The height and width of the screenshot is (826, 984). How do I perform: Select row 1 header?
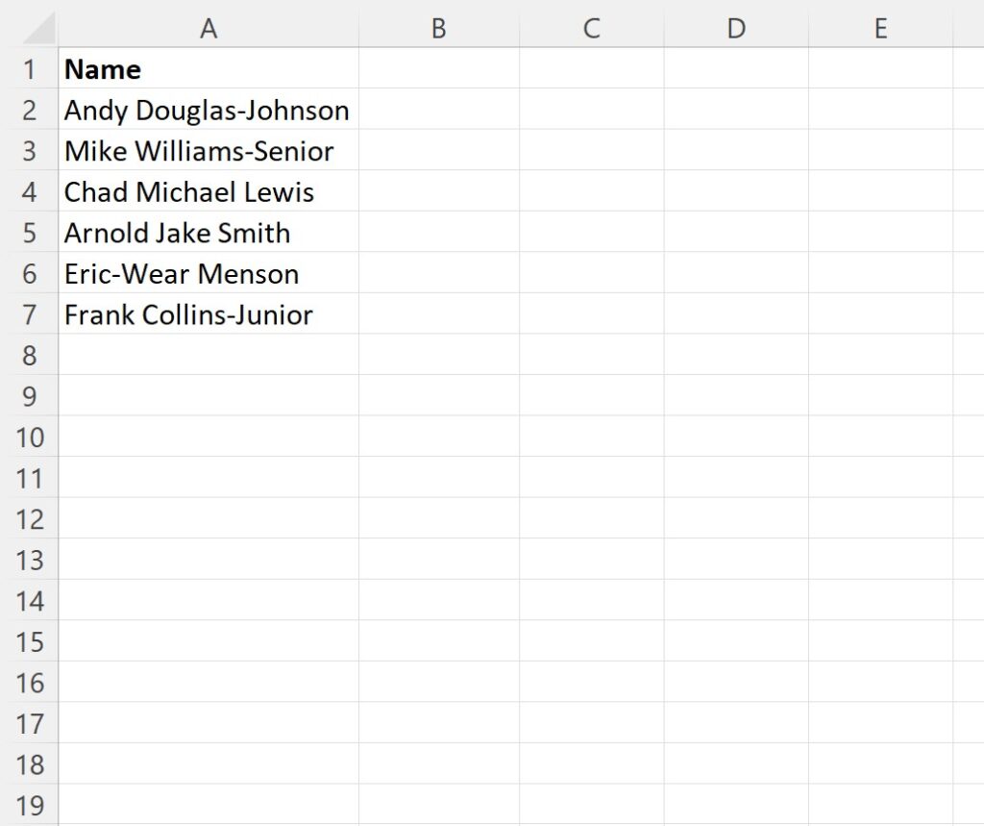[29, 68]
